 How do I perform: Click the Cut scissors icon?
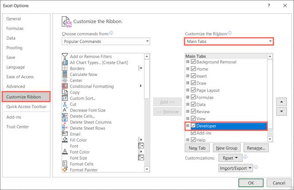coord(65,104)
